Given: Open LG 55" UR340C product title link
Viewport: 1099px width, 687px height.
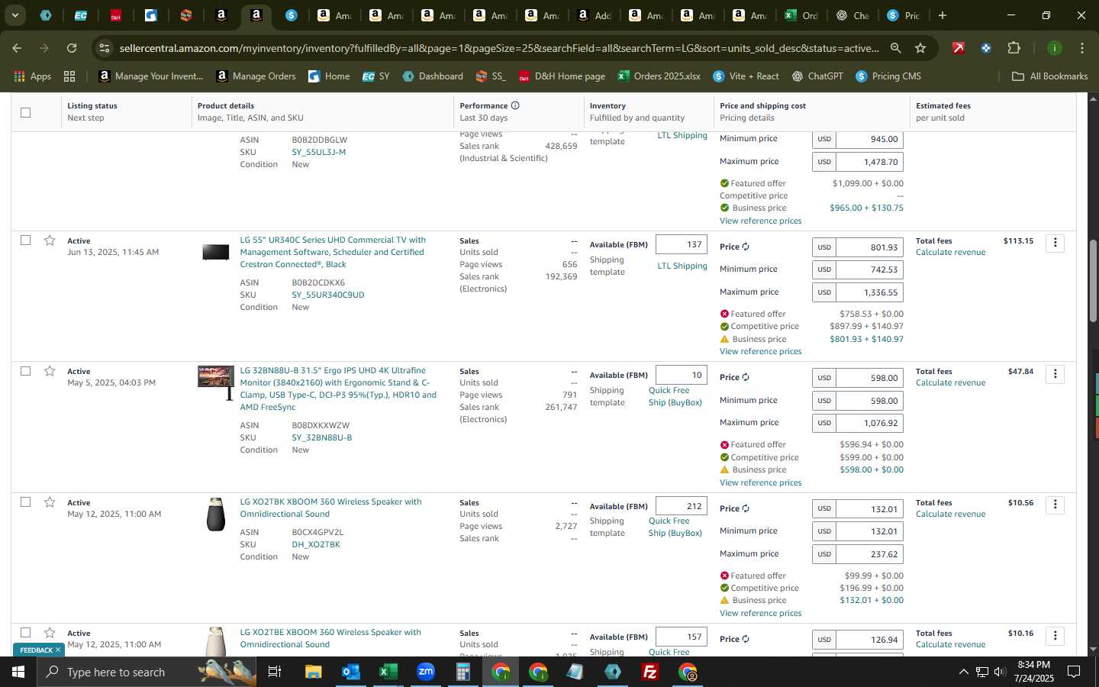Looking at the screenshot, I should 333,252.
